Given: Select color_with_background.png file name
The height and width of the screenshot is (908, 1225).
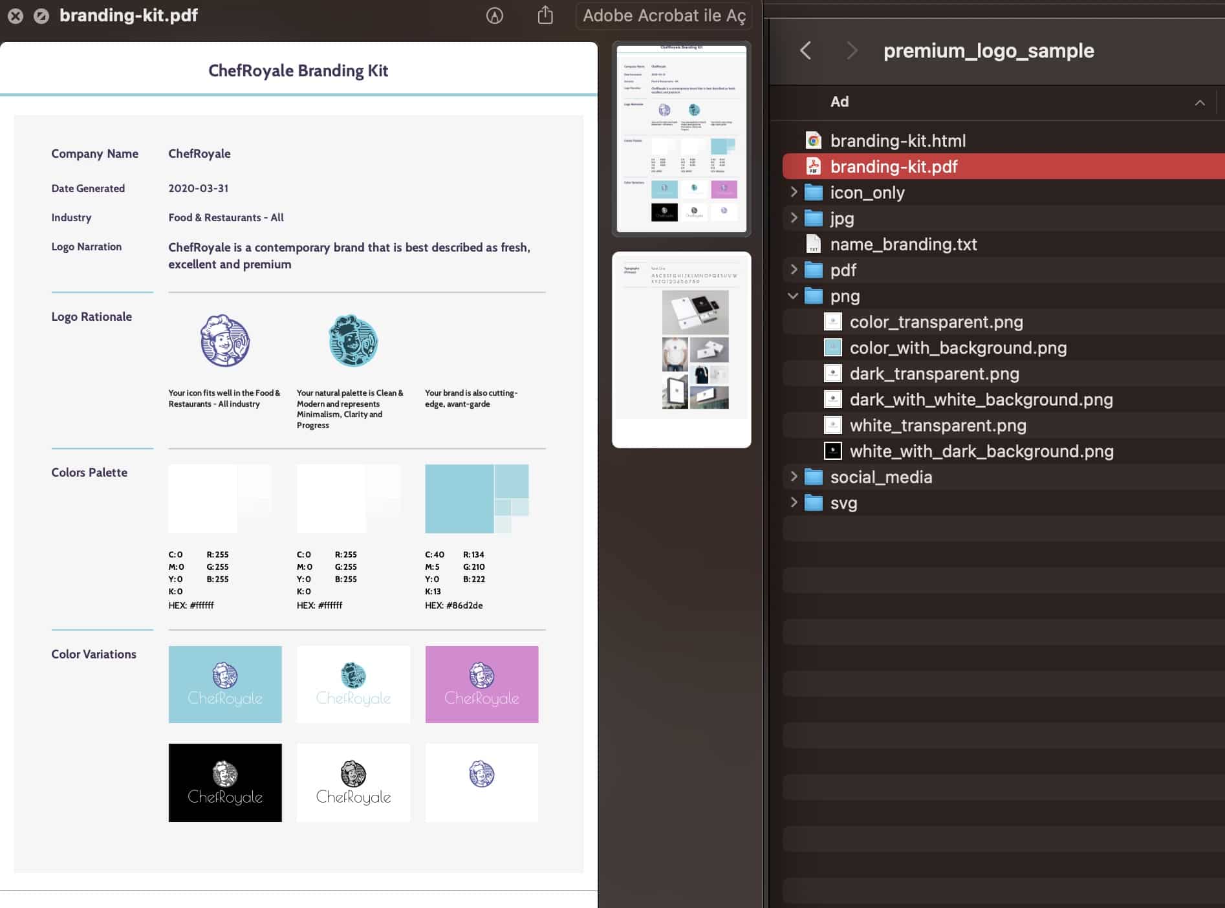Looking at the screenshot, I should [x=958, y=347].
